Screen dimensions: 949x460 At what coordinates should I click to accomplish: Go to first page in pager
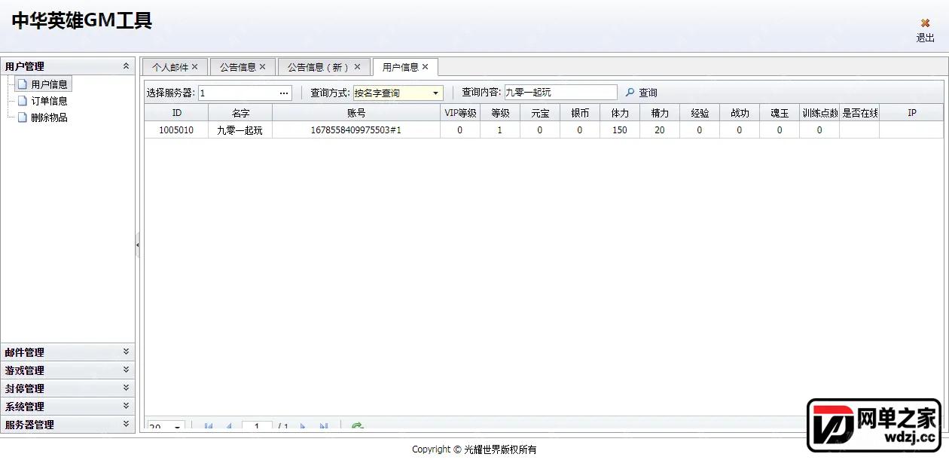point(209,427)
